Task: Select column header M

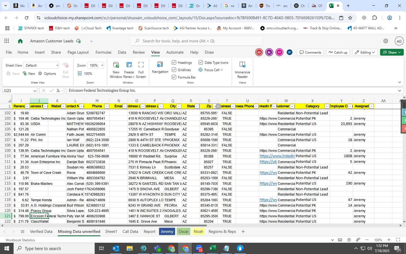Action: pos(97,101)
